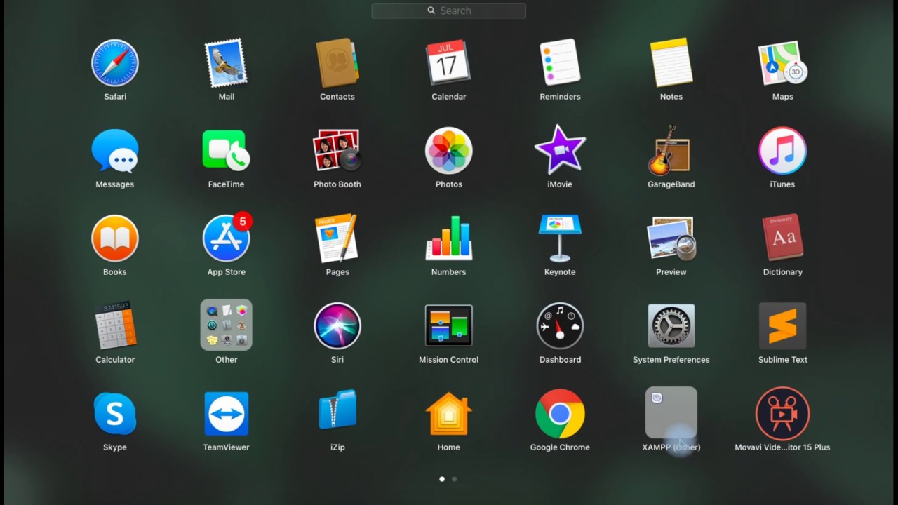Launch the Photos app
This screenshot has width=898, height=505.
pyautogui.click(x=449, y=151)
